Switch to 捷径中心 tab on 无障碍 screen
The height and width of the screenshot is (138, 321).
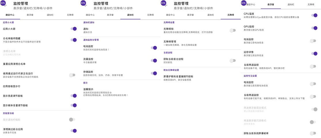point(170,15)
